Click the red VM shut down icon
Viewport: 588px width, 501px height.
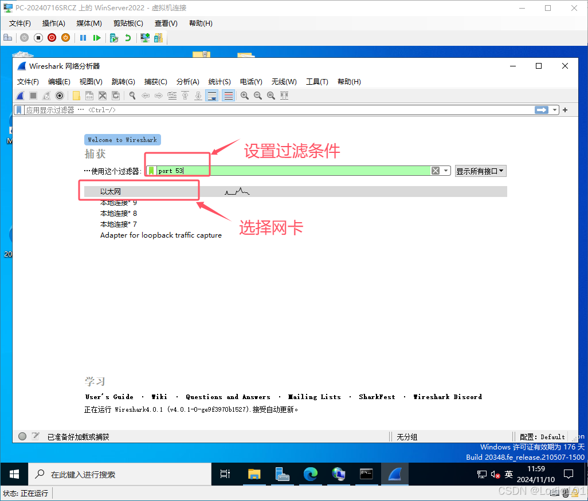[52, 38]
